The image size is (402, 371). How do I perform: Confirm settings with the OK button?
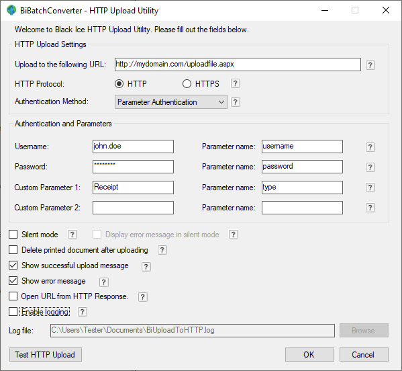tap(309, 355)
